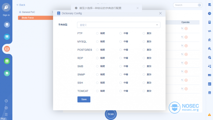Click the first bug icon in right toolbar
This screenshot has width=213, height=120.
point(209,40)
